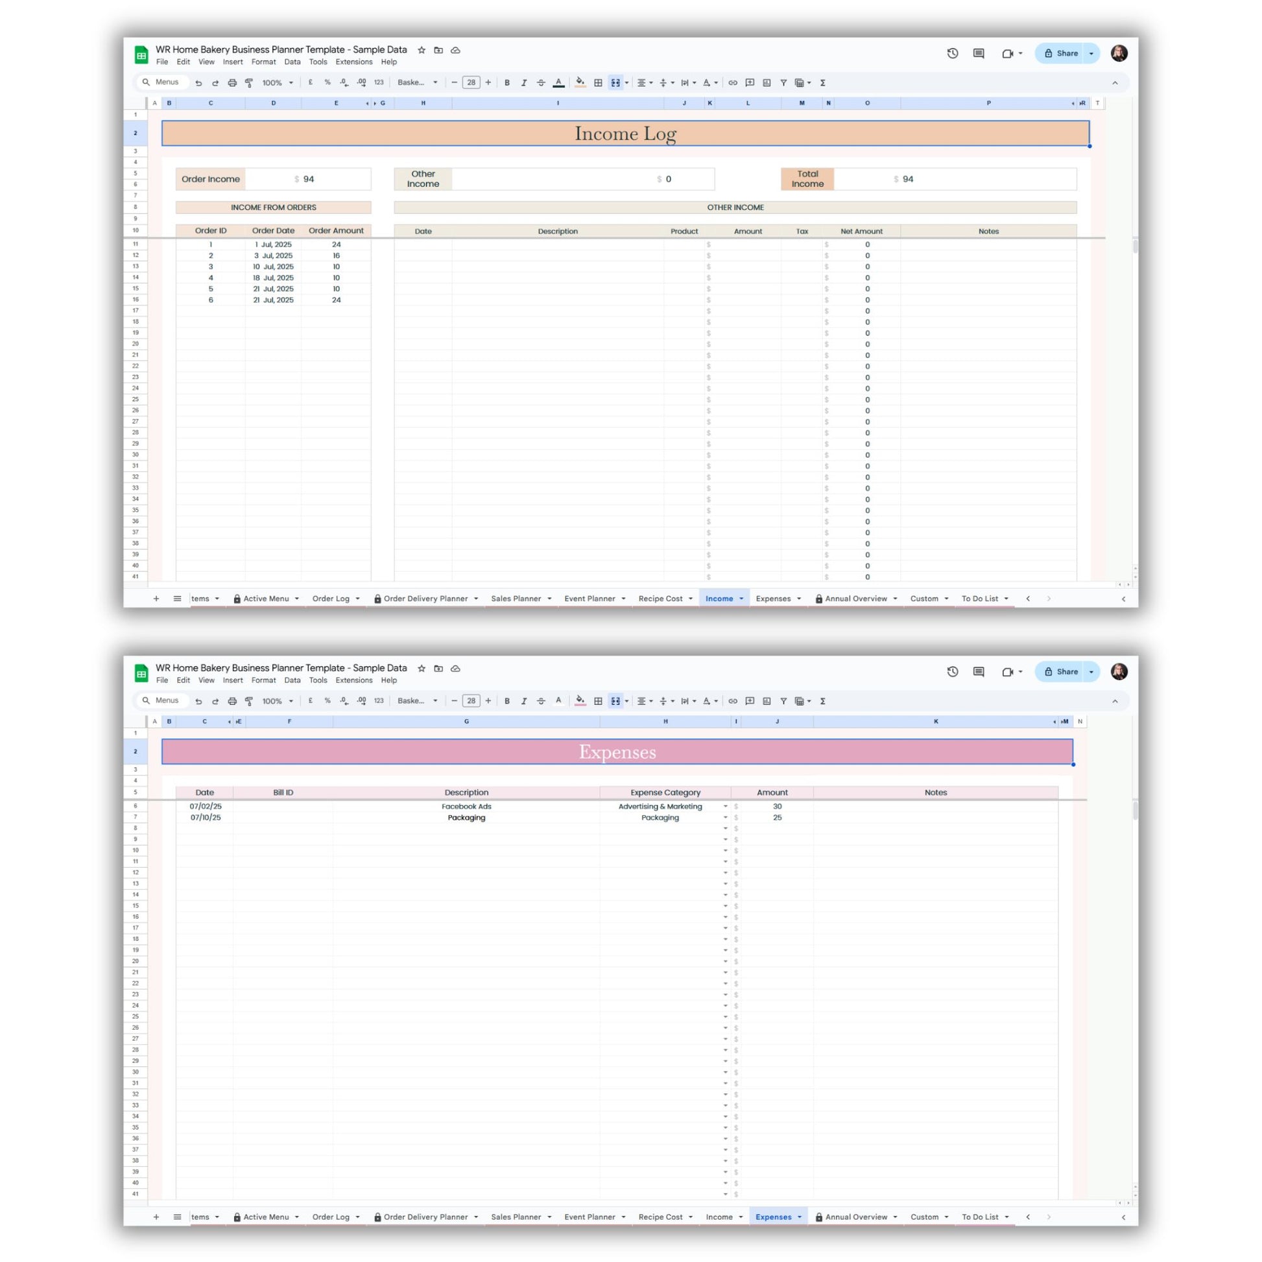
Task: Click the Functions sigma icon in the Income Log window
Action: click(823, 83)
